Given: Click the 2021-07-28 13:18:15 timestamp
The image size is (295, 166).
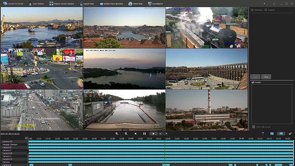Looking at the screenshot, I should coord(10,134).
